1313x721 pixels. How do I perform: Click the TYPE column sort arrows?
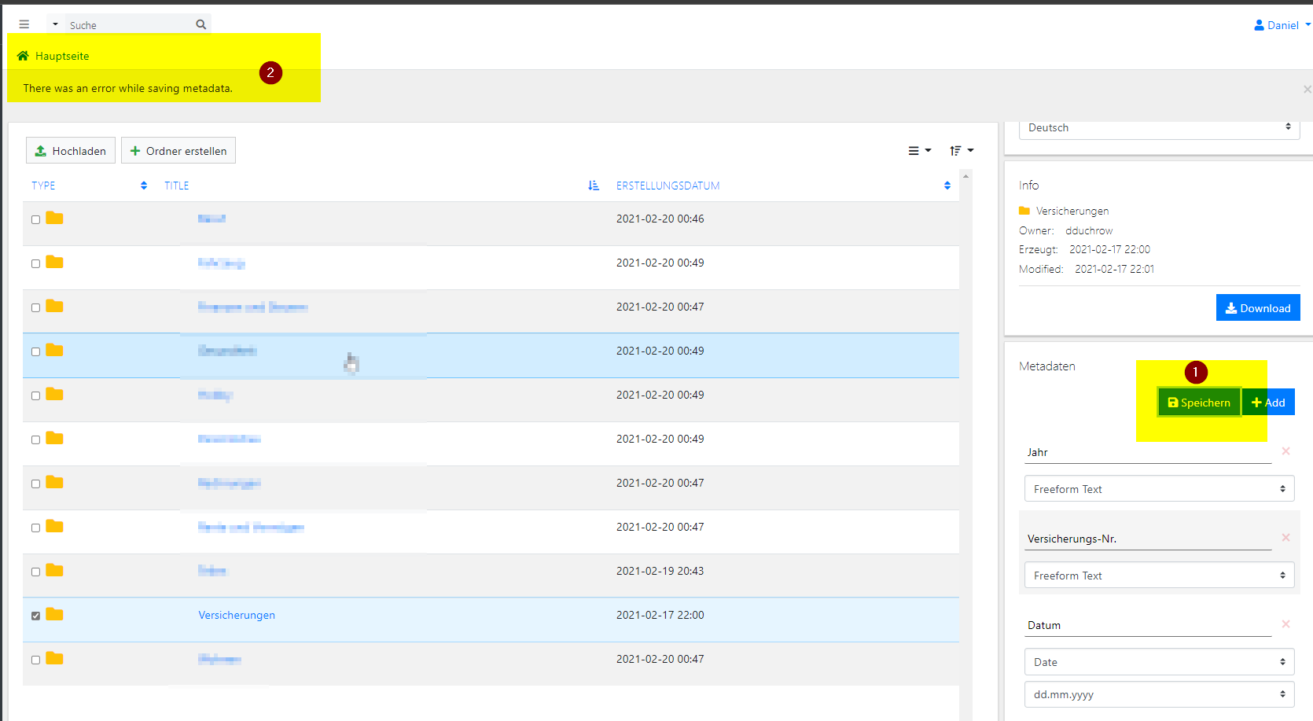coord(144,186)
